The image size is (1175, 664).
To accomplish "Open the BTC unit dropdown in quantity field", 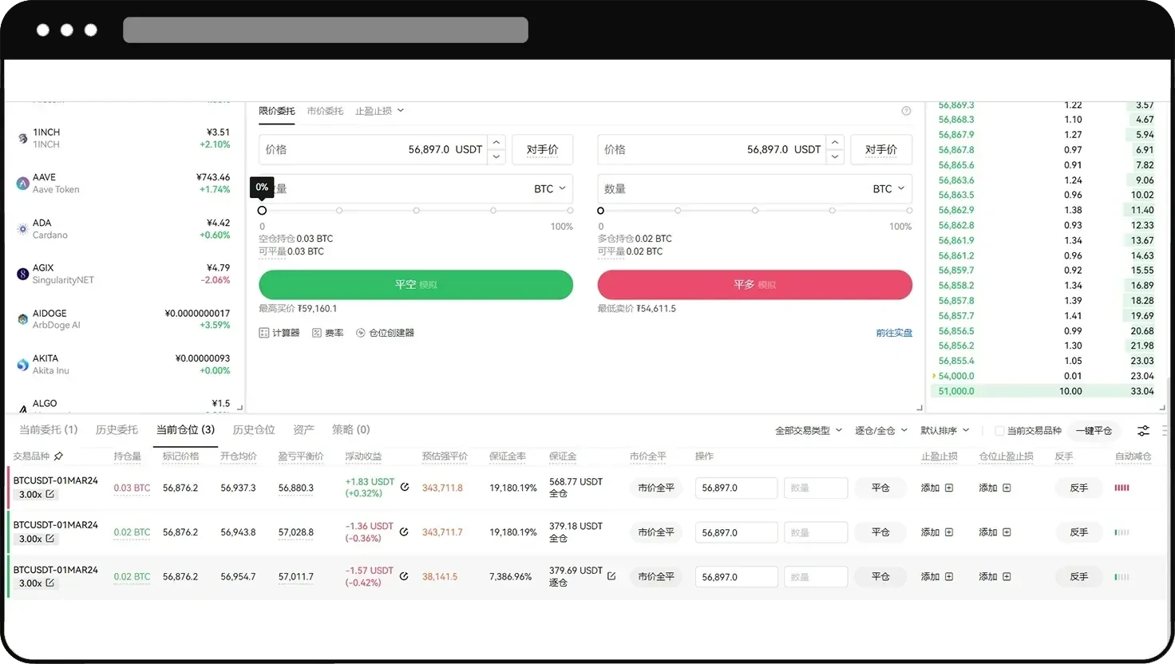I will [x=549, y=188].
